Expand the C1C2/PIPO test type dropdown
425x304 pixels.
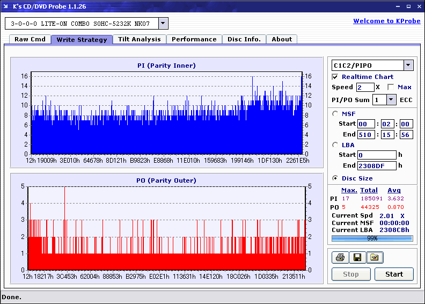point(408,65)
